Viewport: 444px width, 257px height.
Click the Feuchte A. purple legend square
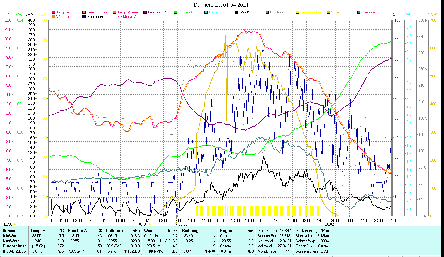(145, 13)
